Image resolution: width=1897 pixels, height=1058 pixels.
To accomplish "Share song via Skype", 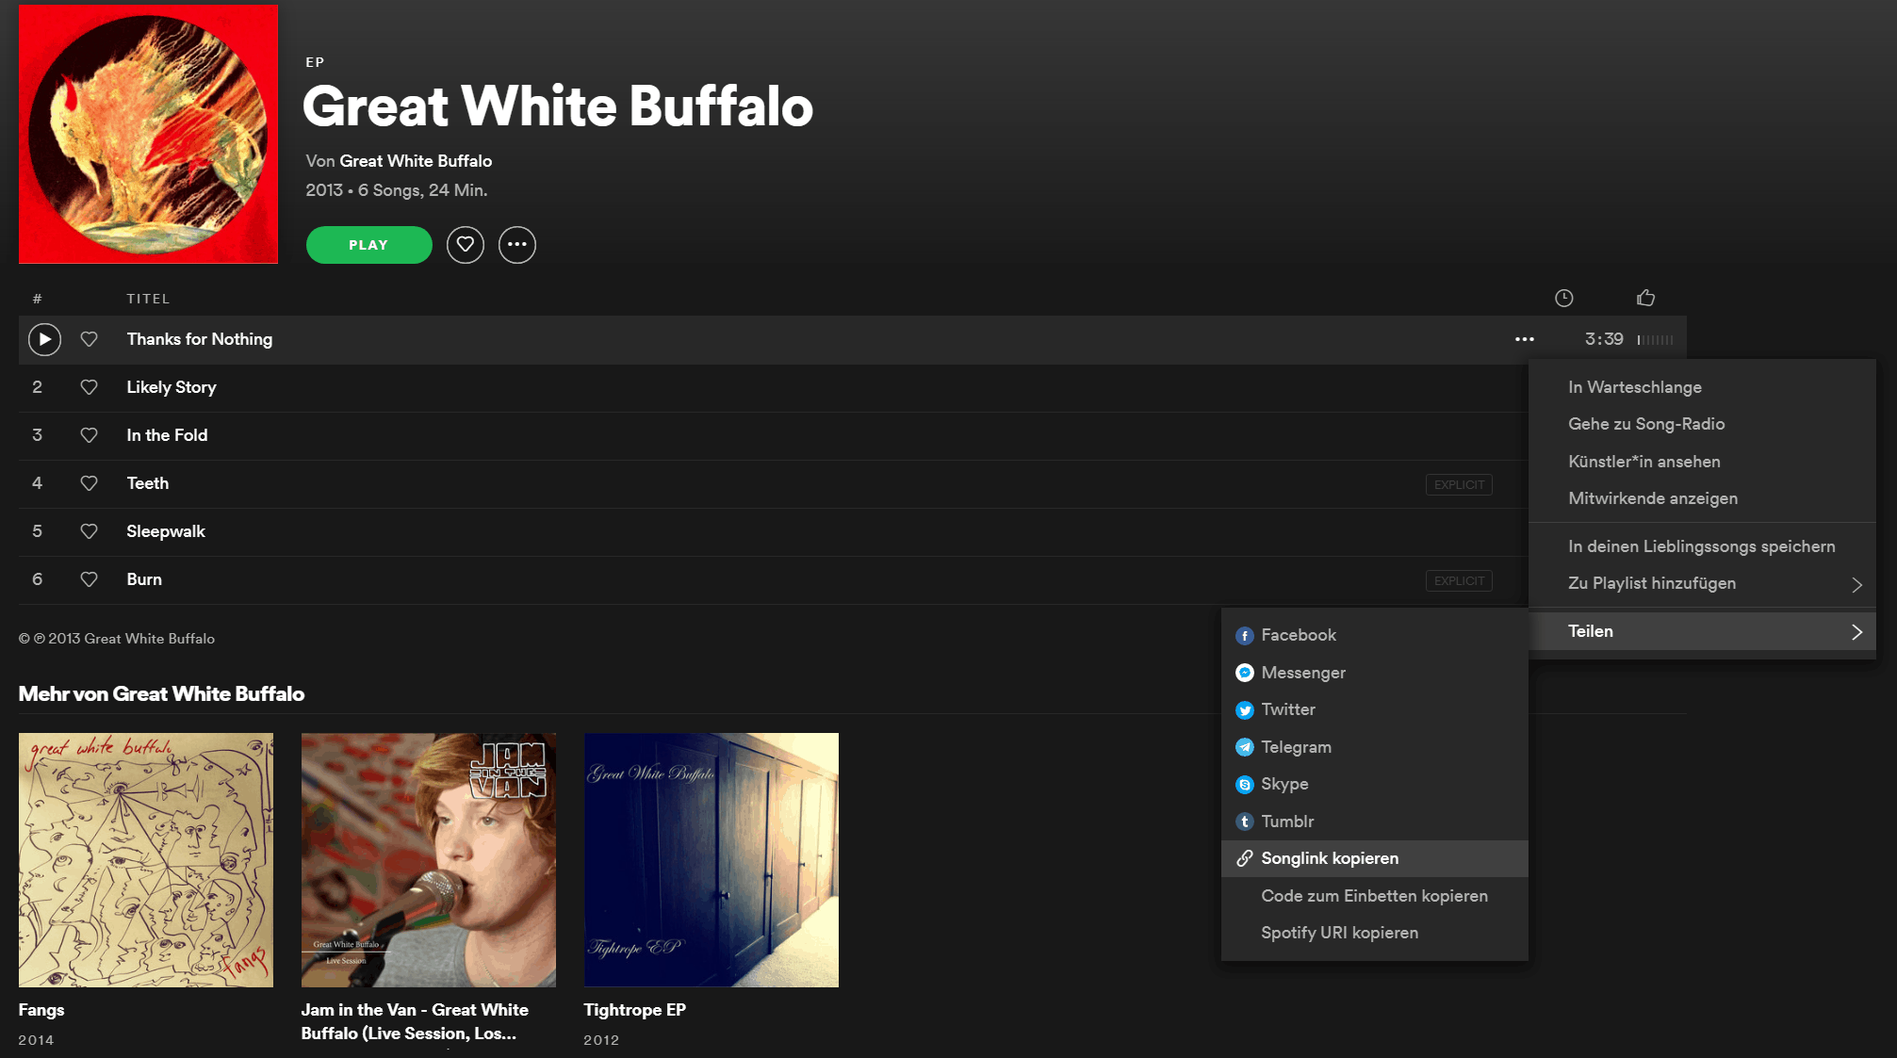I will tap(1375, 784).
